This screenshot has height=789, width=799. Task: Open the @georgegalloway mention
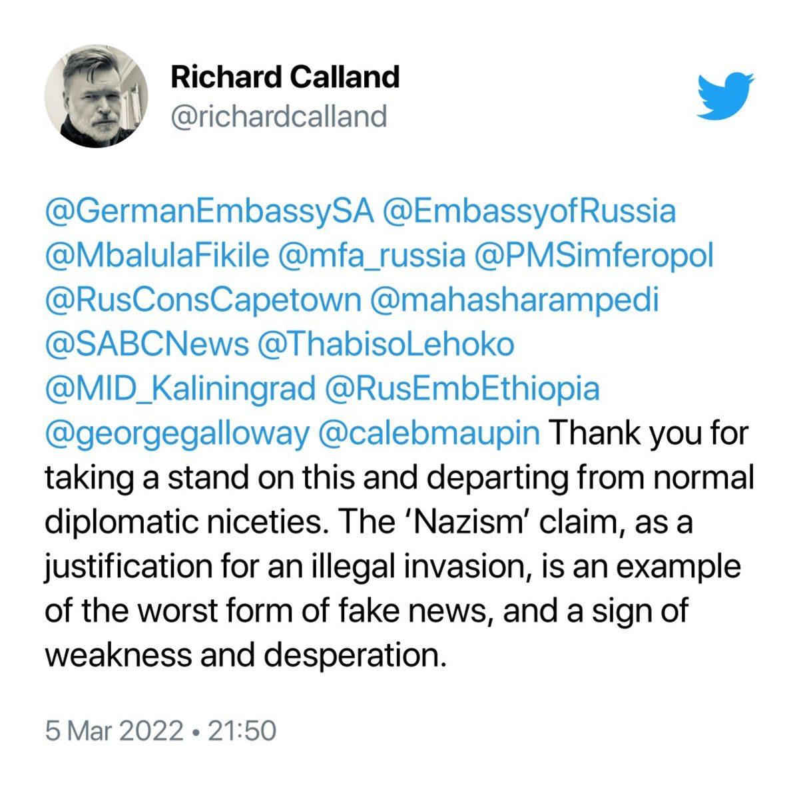177,433
